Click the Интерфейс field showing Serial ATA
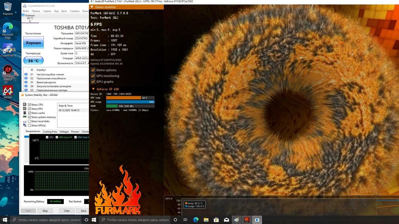 [82, 43]
